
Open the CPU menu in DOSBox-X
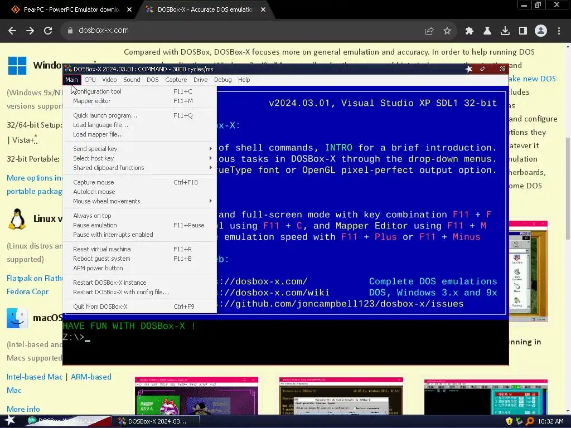90,80
